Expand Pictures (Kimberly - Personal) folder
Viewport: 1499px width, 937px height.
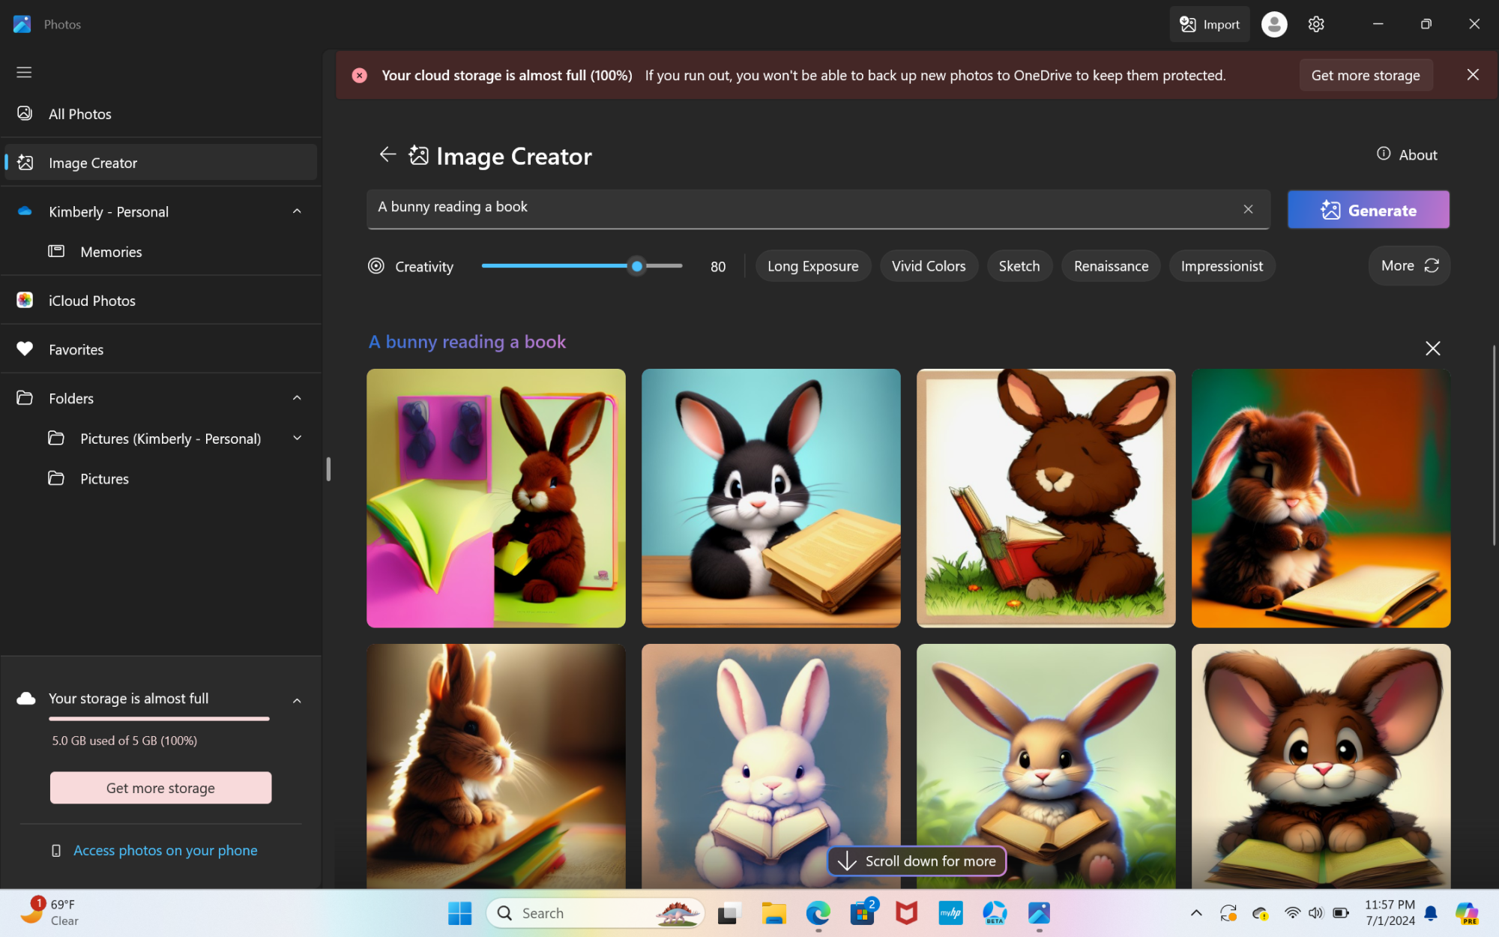tap(297, 438)
